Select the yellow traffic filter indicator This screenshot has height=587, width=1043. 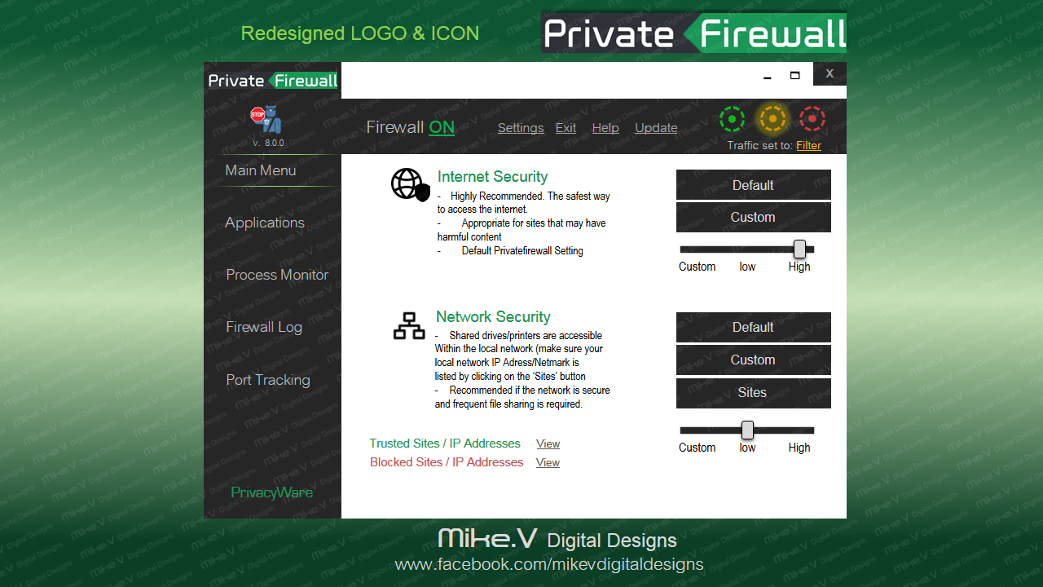point(772,119)
